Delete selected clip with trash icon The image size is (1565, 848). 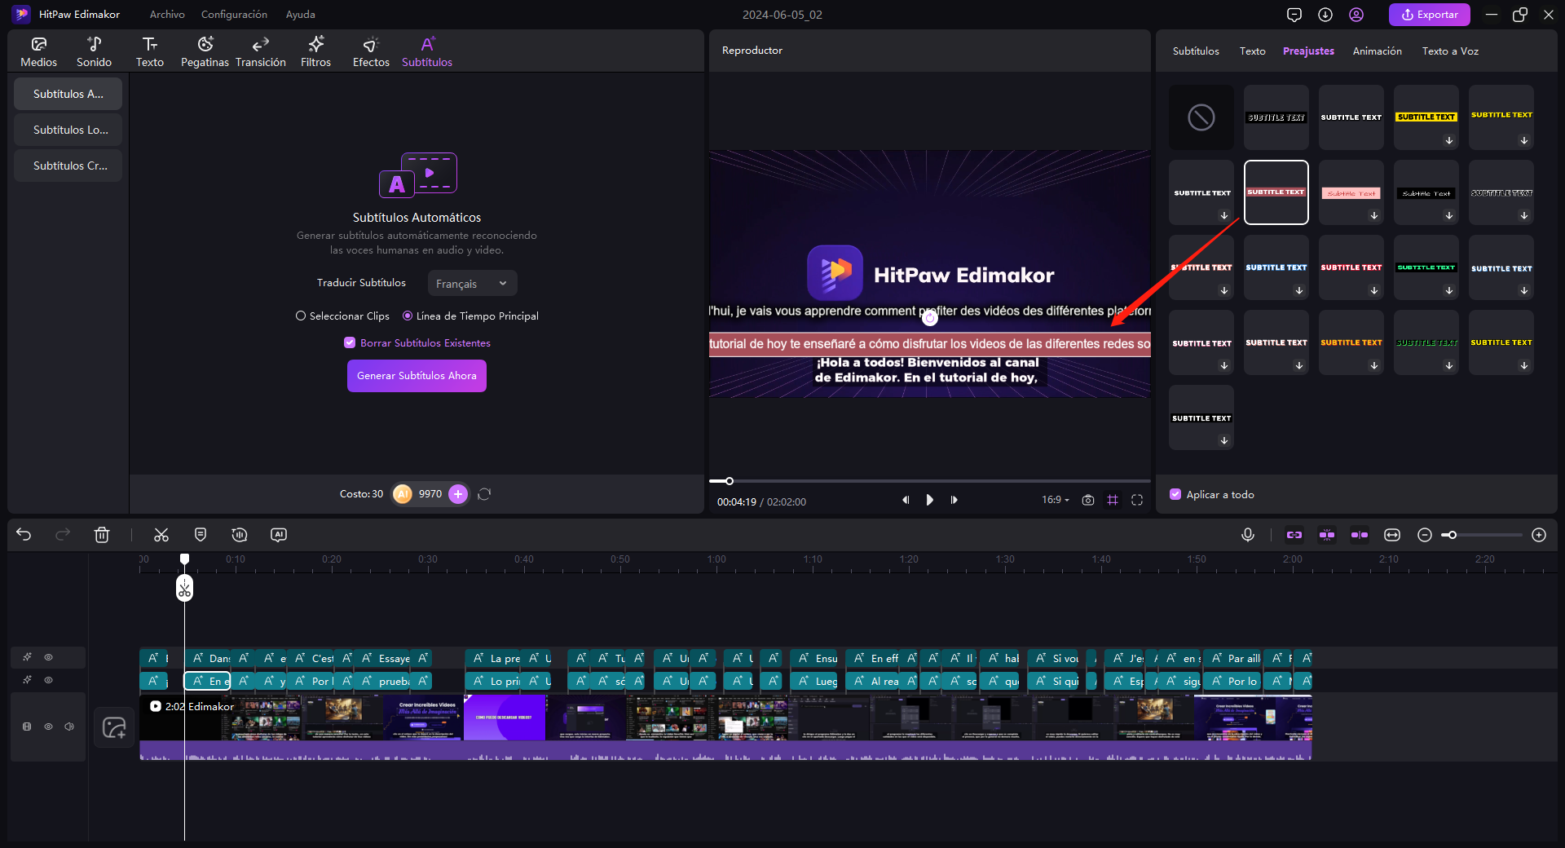[x=102, y=535]
